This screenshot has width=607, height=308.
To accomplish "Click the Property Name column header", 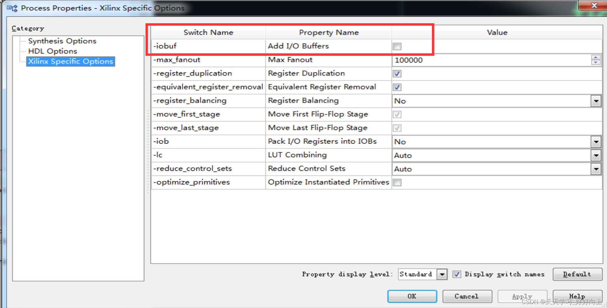I will point(329,33).
